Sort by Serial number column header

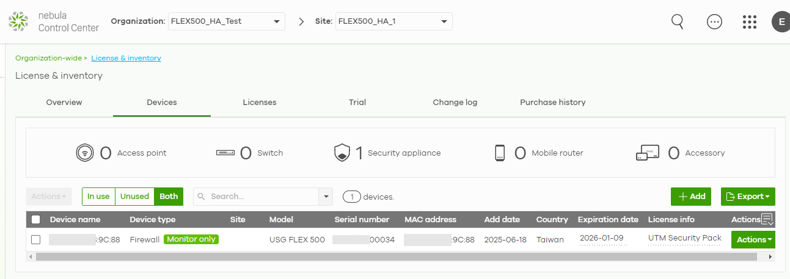click(362, 219)
